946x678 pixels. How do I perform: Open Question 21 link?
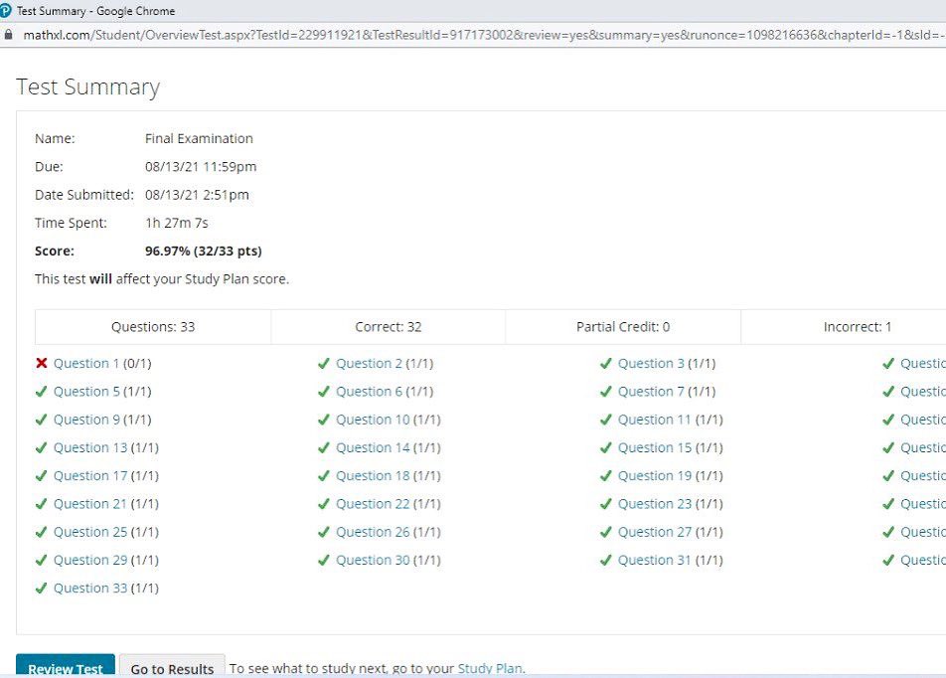pyautogui.click(x=90, y=504)
